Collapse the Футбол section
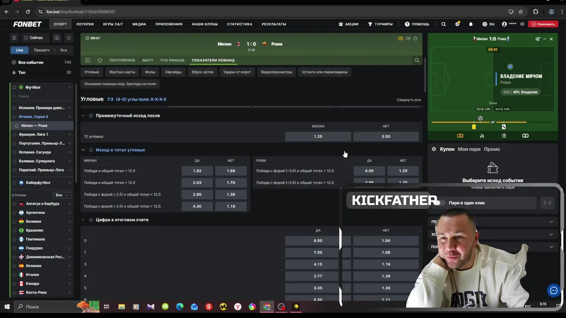 point(69,87)
